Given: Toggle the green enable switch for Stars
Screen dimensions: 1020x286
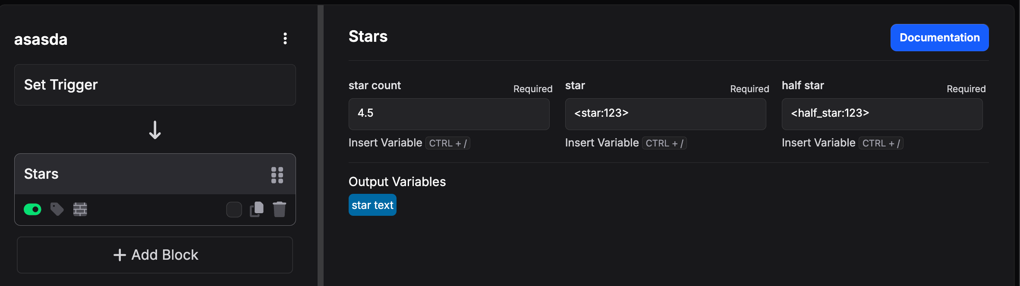Looking at the screenshot, I should pos(32,209).
